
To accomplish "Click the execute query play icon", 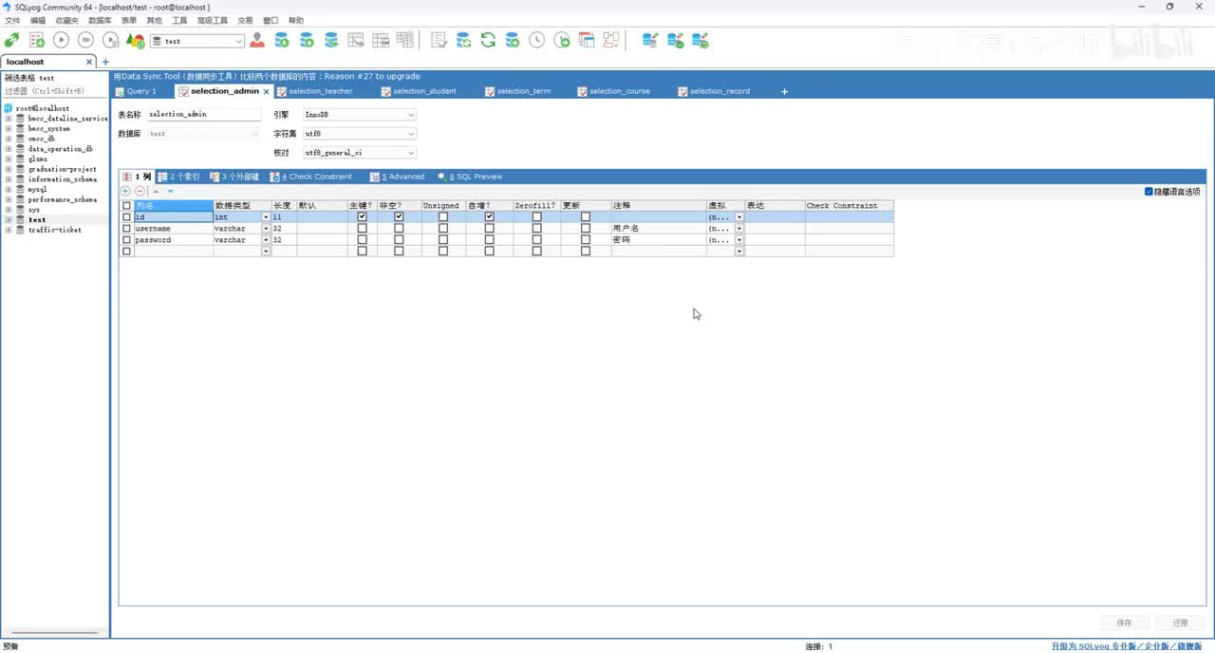I will click(x=61, y=41).
